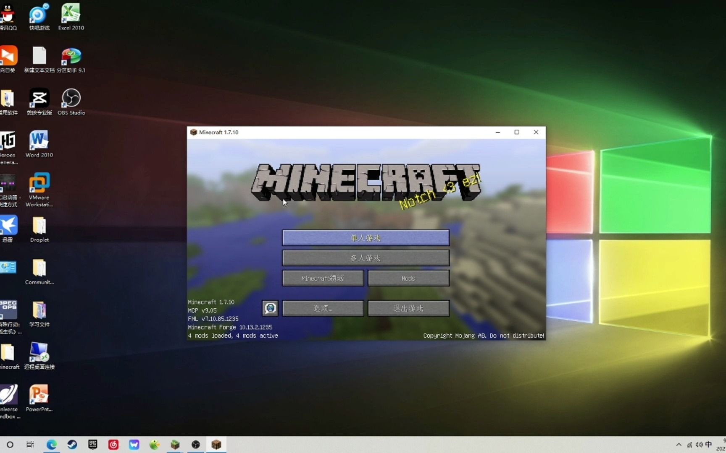Click the crafting table icon in Minecraft title bar
This screenshot has height=453, width=726.
coord(193,132)
